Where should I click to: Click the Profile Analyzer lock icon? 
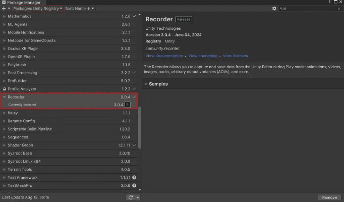pyautogui.click(x=5, y=89)
